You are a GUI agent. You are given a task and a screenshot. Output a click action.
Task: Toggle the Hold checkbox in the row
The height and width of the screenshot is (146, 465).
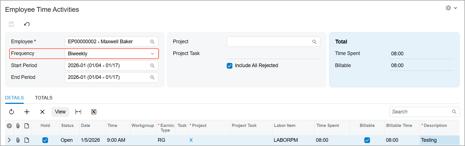coord(45,140)
